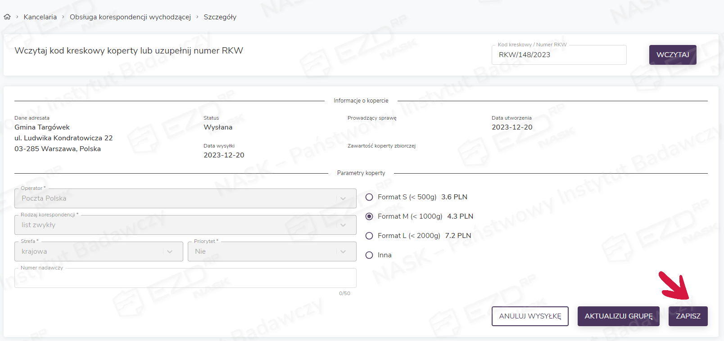The width and height of the screenshot is (724, 341).
Task: Click into the Numer nadawczy field
Action: click(185, 278)
